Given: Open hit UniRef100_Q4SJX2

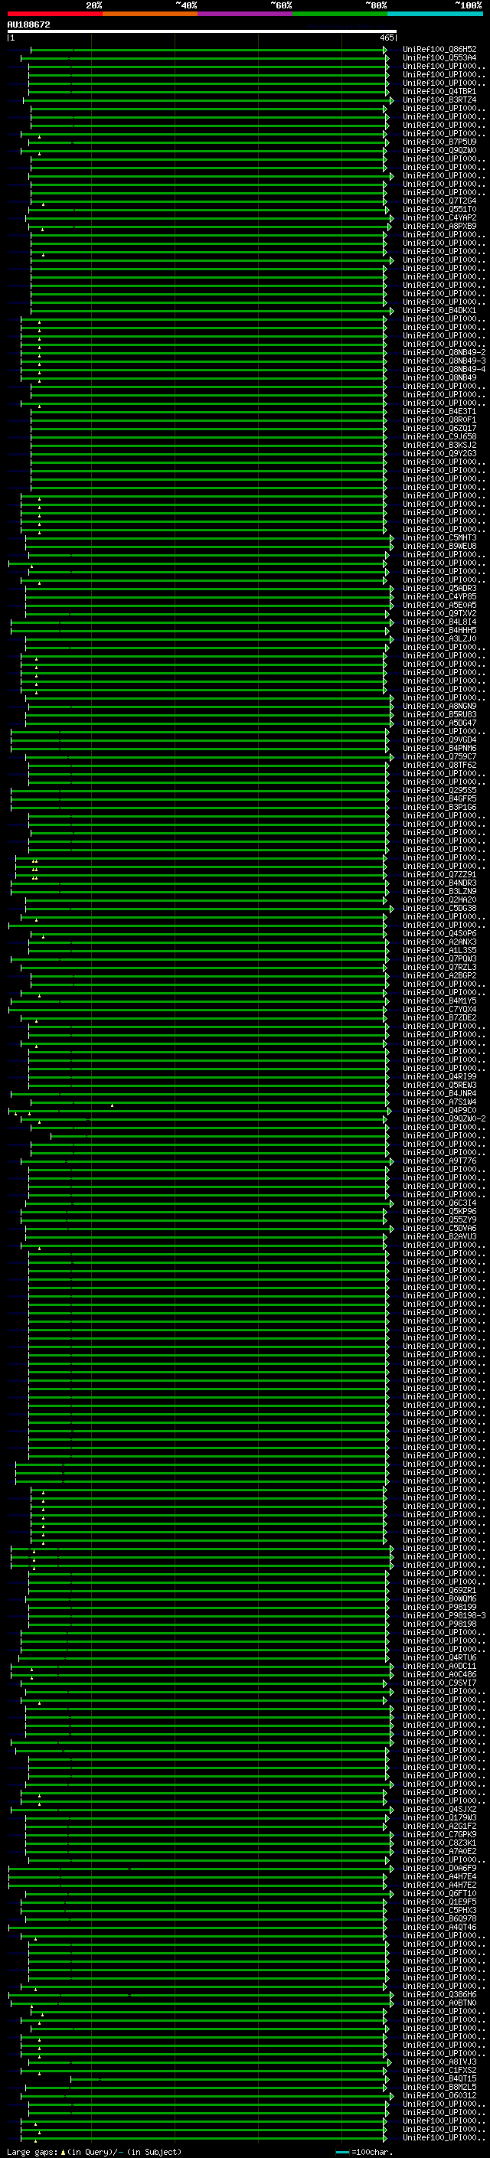Looking at the screenshot, I should pos(439,1810).
